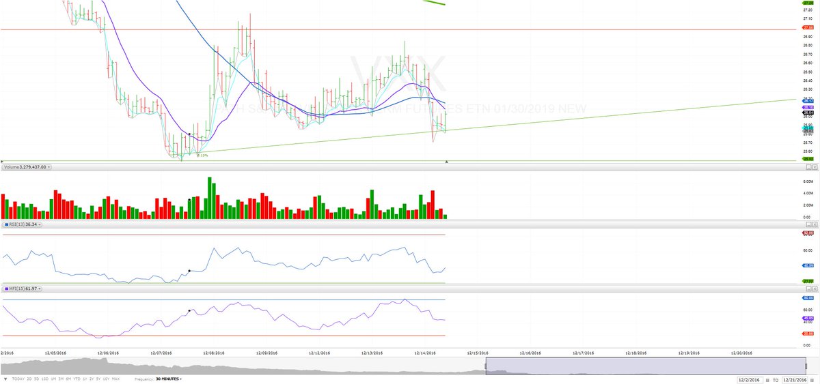
Task: Select the TODAY time range
Action: (18, 379)
